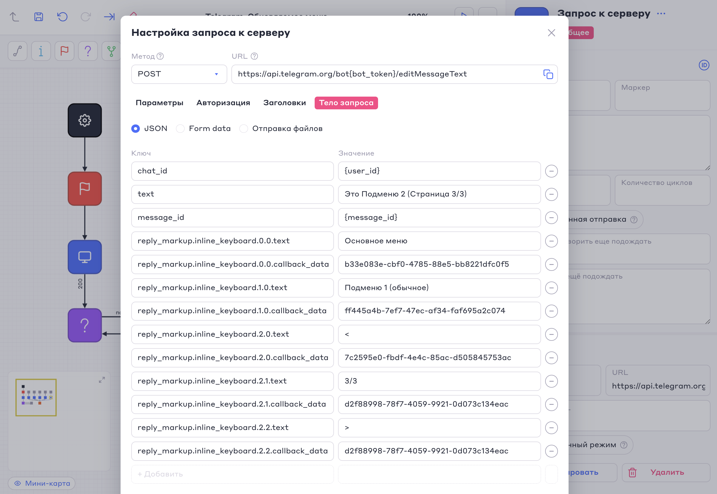Open the POST method dropdown
Viewport: 717px width, 494px height.
tap(179, 74)
